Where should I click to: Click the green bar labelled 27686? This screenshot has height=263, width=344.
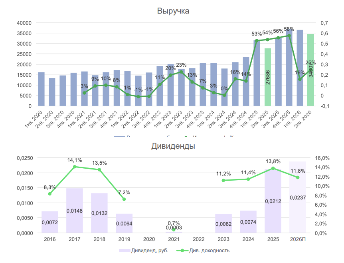[268, 77]
